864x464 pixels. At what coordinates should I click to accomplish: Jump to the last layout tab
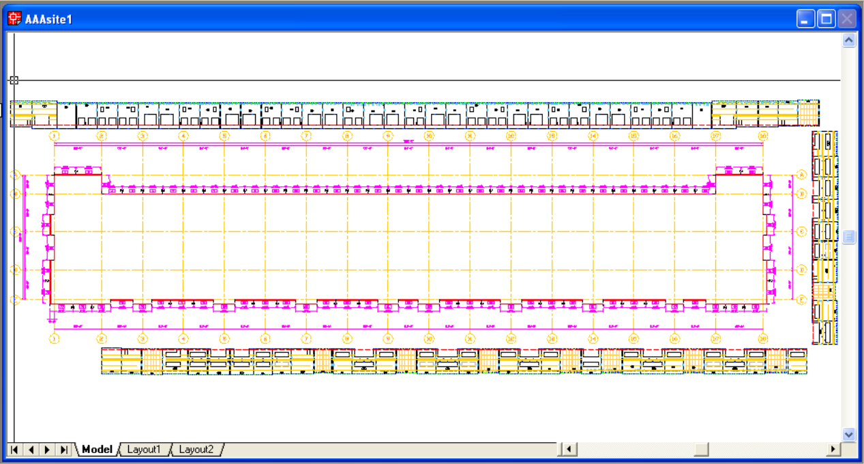[63, 450]
